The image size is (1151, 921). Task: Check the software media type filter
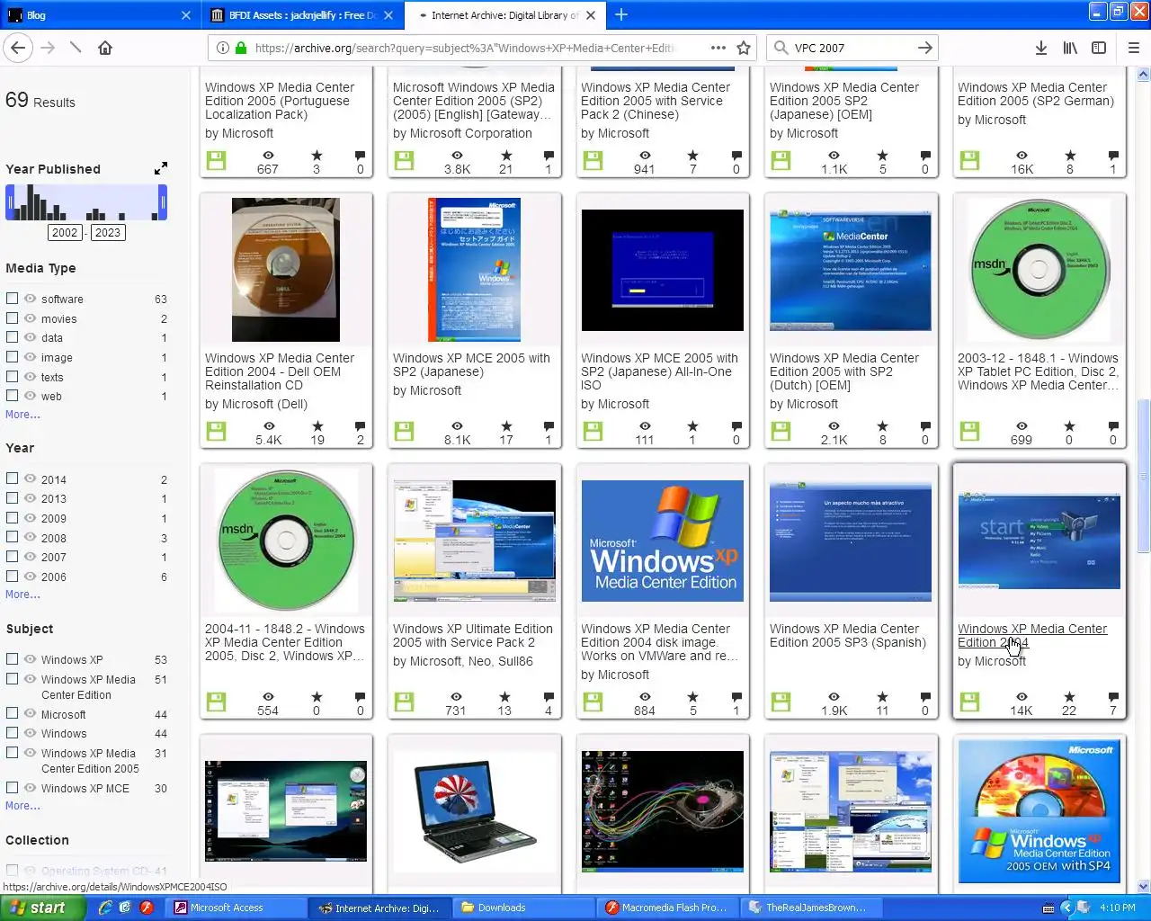(x=13, y=299)
